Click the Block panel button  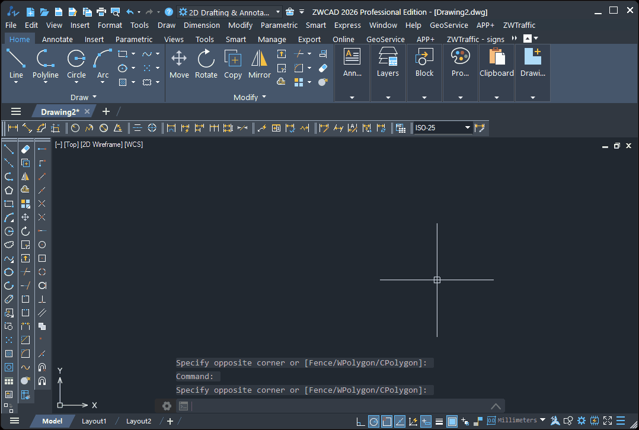point(424,63)
